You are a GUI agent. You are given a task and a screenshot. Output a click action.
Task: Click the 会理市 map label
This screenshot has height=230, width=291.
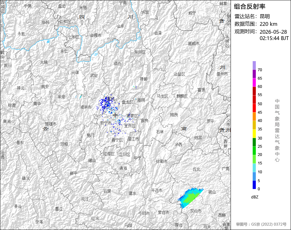[x=96, y=35]
